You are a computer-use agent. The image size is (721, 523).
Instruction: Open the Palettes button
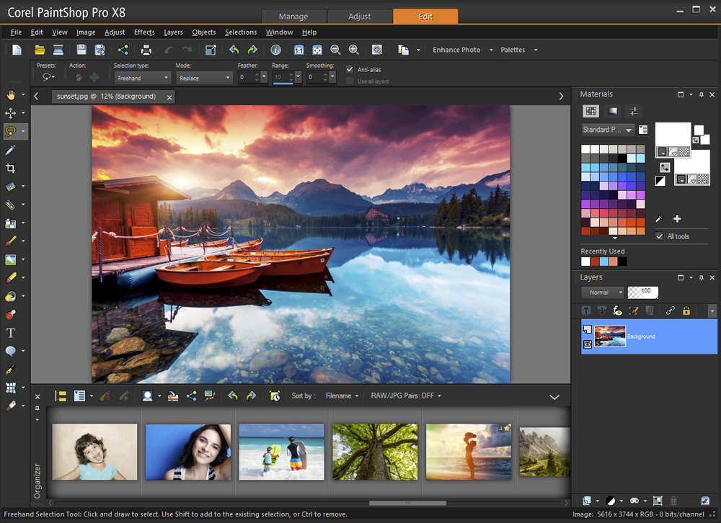513,50
